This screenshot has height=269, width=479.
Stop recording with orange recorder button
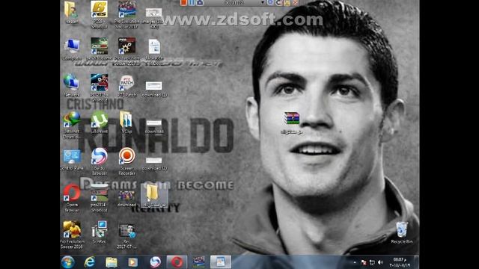(183, 3)
